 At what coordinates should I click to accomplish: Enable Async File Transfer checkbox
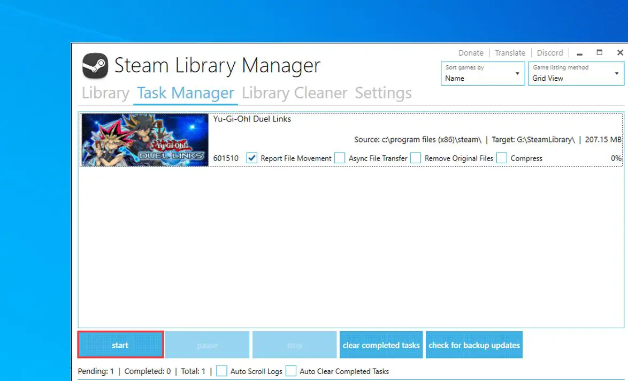[340, 158]
